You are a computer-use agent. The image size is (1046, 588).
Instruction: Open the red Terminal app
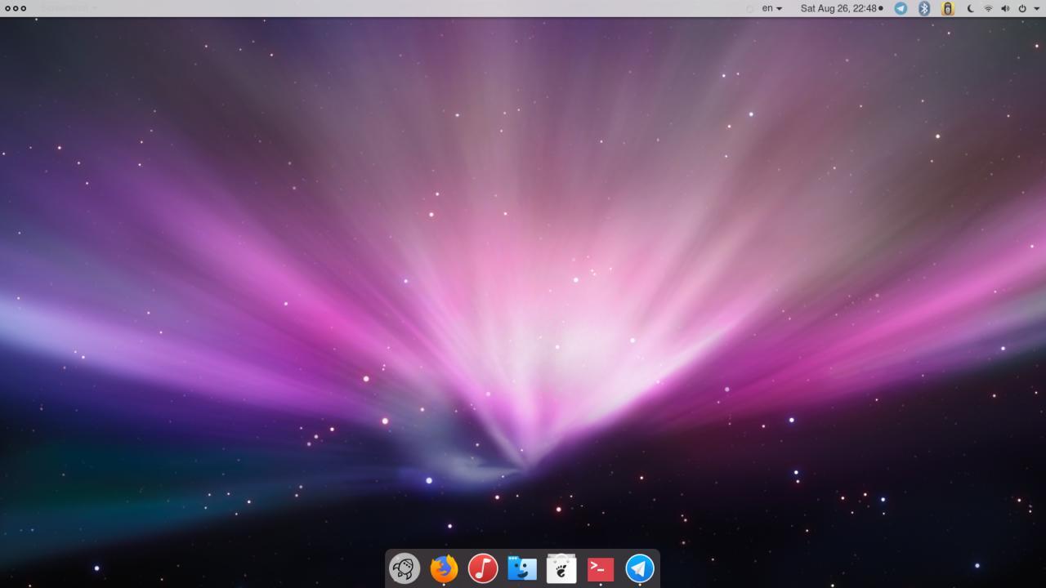pos(601,568)
